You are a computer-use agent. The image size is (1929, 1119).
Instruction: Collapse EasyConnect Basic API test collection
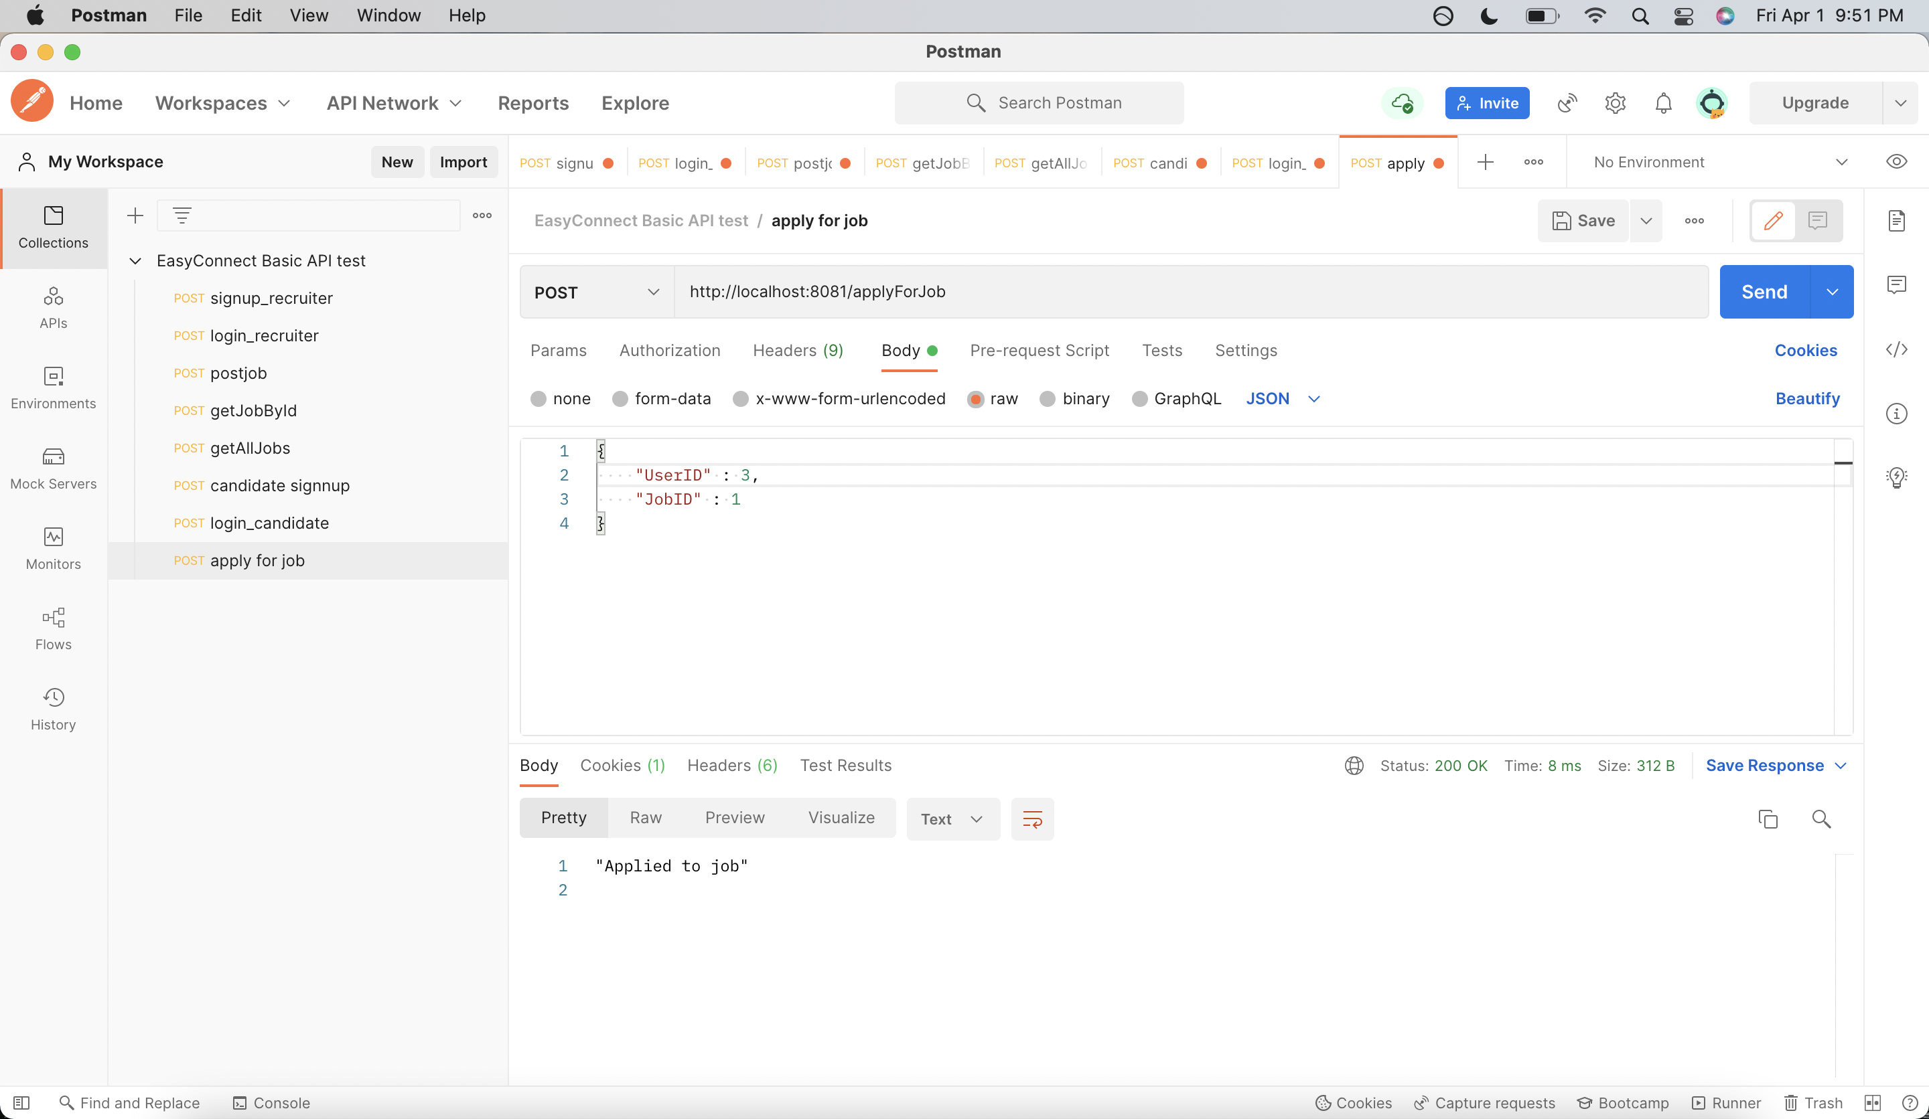click(135, 261)
